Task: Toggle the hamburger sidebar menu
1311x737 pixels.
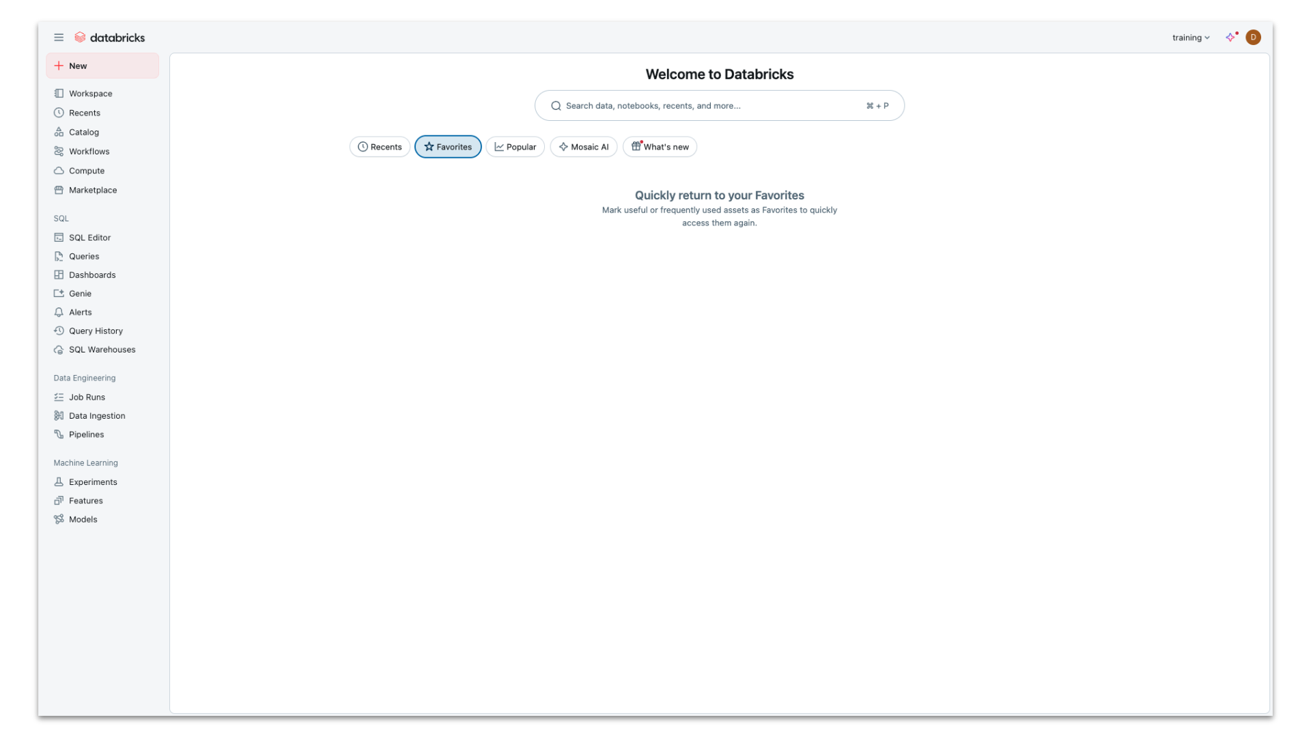Action: [x=59, y=38]
